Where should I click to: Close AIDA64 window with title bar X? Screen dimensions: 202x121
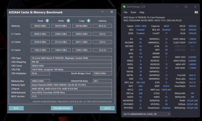pyautogui.click(x=112, y=12)
